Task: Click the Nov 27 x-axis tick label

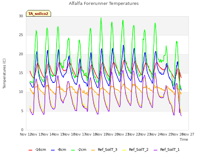Action: point(189,134)
